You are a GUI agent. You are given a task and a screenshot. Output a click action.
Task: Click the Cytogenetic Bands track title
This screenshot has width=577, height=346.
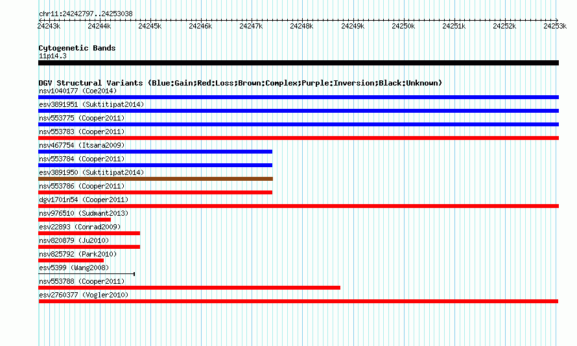(77, 48)
